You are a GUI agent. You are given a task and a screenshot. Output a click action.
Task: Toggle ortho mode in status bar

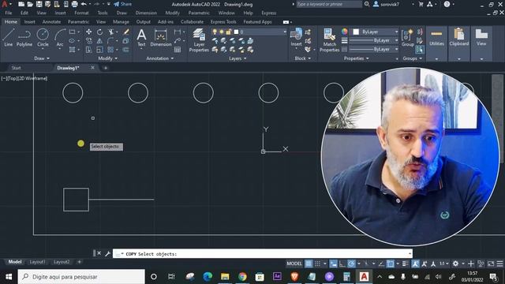click(342, 263)
